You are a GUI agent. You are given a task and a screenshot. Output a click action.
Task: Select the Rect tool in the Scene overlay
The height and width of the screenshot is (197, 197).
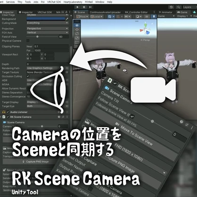(77, 42)
